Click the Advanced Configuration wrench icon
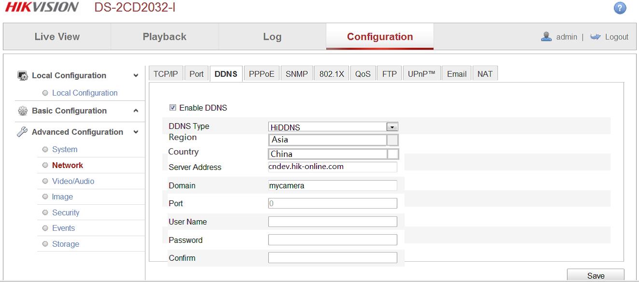Screen dimensions: 639x282 (22, 132)
